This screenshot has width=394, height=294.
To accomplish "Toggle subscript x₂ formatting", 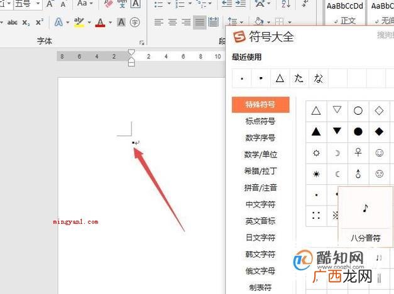I will point(26,23).
